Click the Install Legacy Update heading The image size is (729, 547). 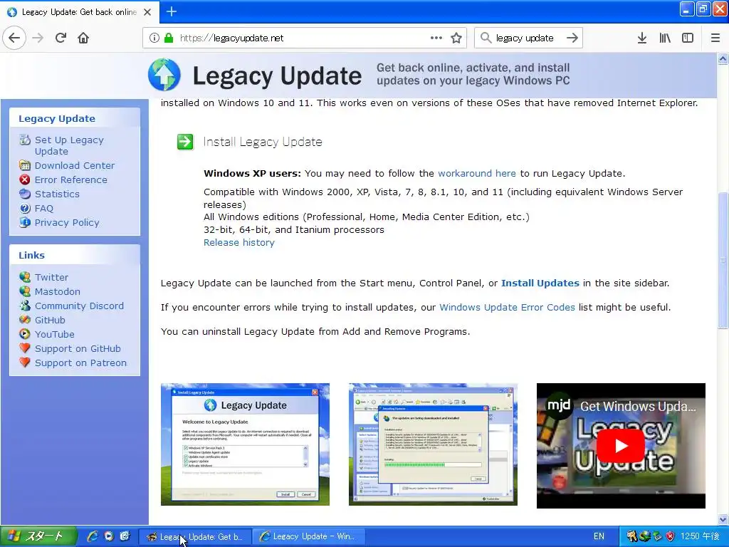(263, 142)
